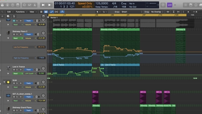Play from selection transport button
This screenshot has width=202, height=114.
[x=43, y=5]
